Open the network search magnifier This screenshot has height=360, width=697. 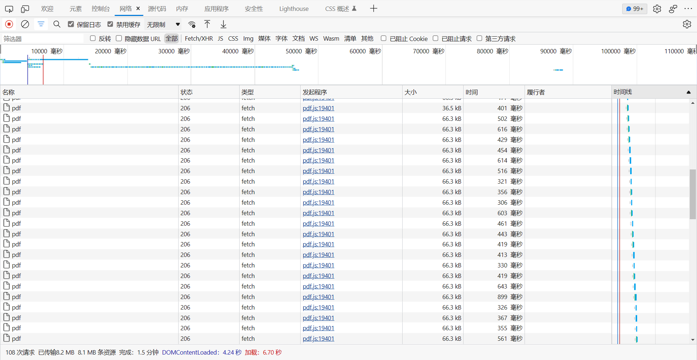coord(57,24)
